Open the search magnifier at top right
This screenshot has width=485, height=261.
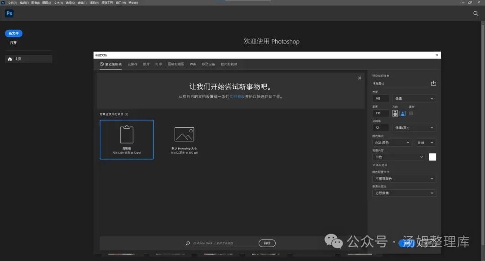click(x=476, y=13)
